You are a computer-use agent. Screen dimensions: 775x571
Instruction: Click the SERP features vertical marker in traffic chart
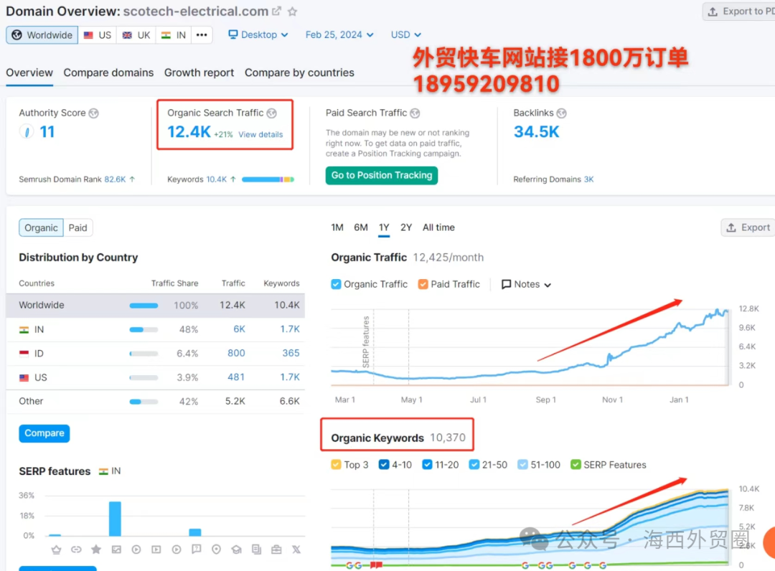[366, 341]
